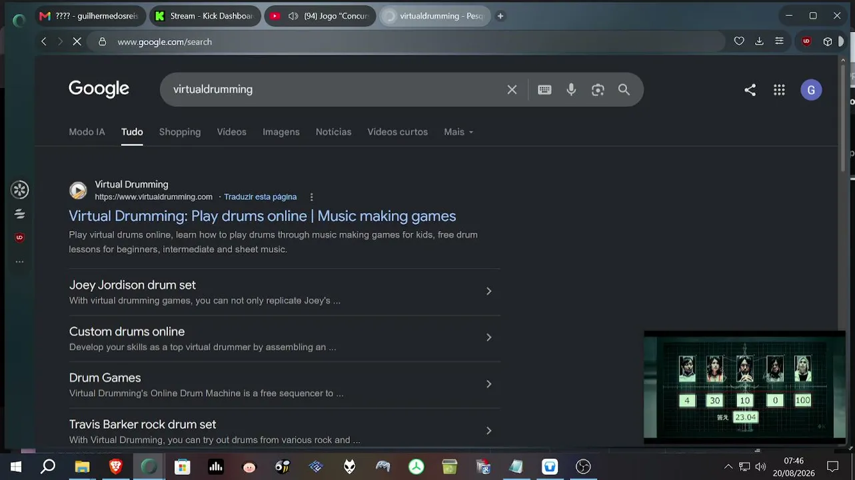This screenshot has height=480, width=855.
Task: Stop loading the page
Action: click(77, 41)
